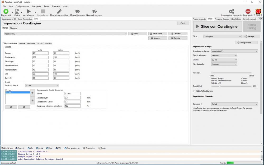Toggle the log with the pencil icon
This screenshot has height=165, width=264.
(x=59, y=11)
